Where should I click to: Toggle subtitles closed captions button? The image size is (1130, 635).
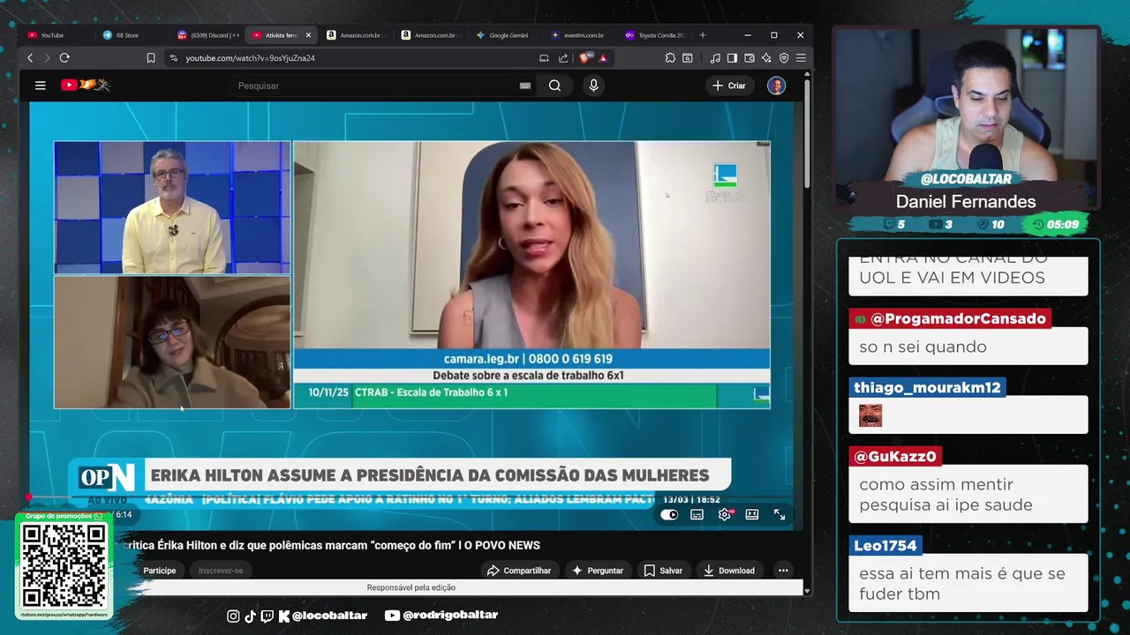pyautogui.click(x=697, y=515)
